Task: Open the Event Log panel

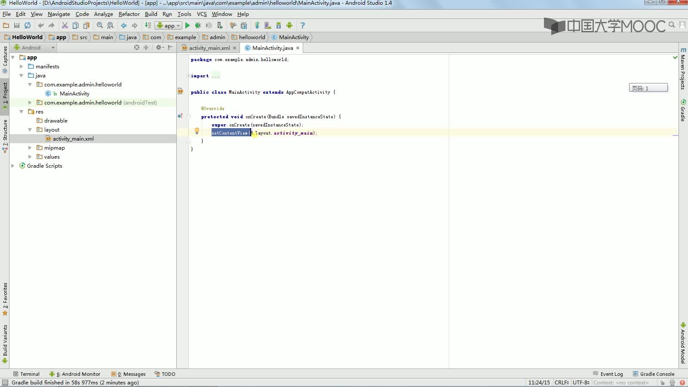Action: pyautogui.click(x=608, y=374)
